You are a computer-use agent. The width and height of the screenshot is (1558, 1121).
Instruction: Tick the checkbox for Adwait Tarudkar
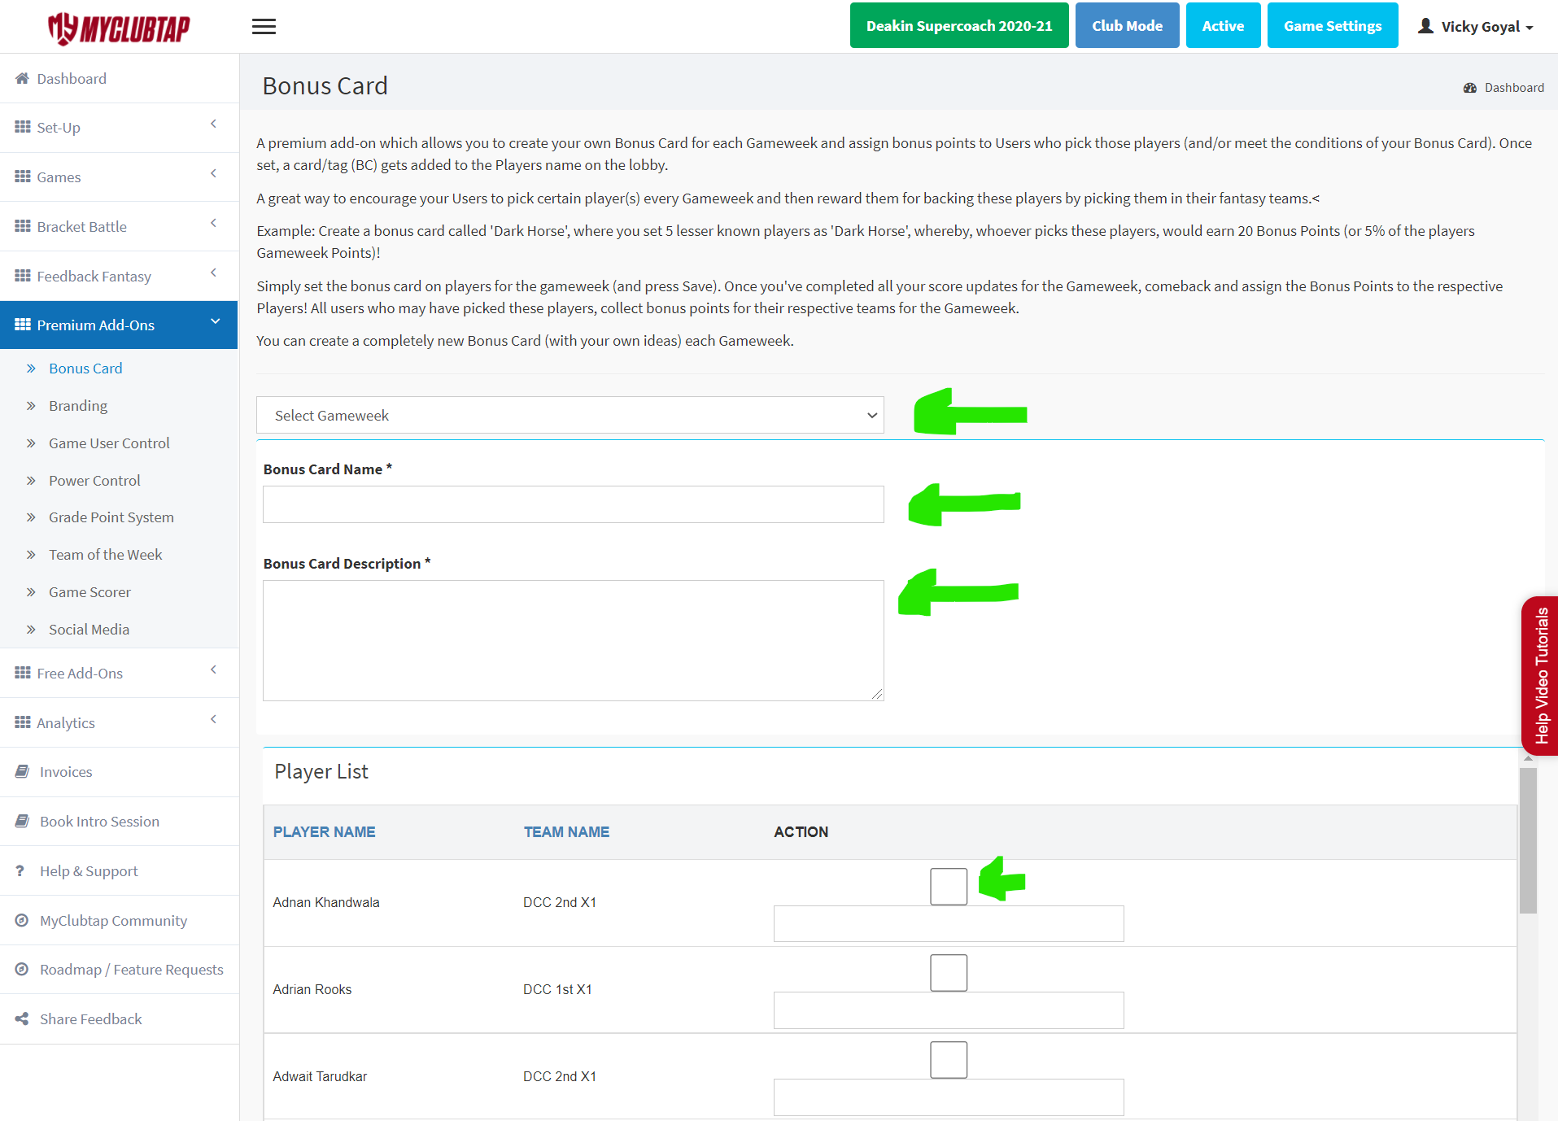(949, 1060)
